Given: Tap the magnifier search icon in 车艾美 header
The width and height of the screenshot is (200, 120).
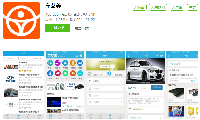Looking at the screenshot, I should [81, 56].
